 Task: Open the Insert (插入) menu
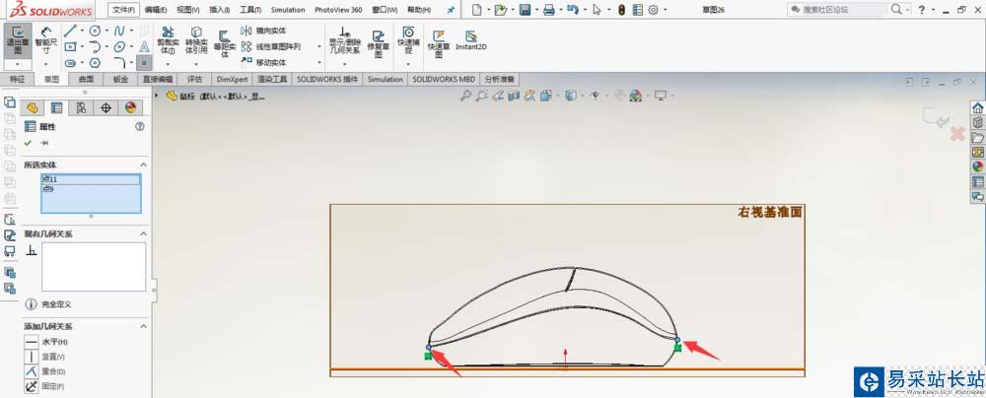point(219,10)
